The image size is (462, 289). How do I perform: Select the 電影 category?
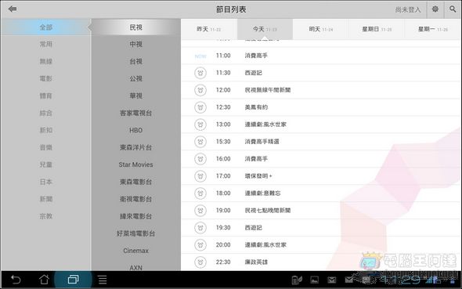click(x=46, y=78)
